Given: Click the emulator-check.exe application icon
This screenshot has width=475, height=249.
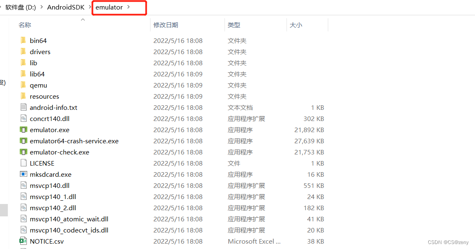Looking at the screenshot, I should tap(23, 152).
